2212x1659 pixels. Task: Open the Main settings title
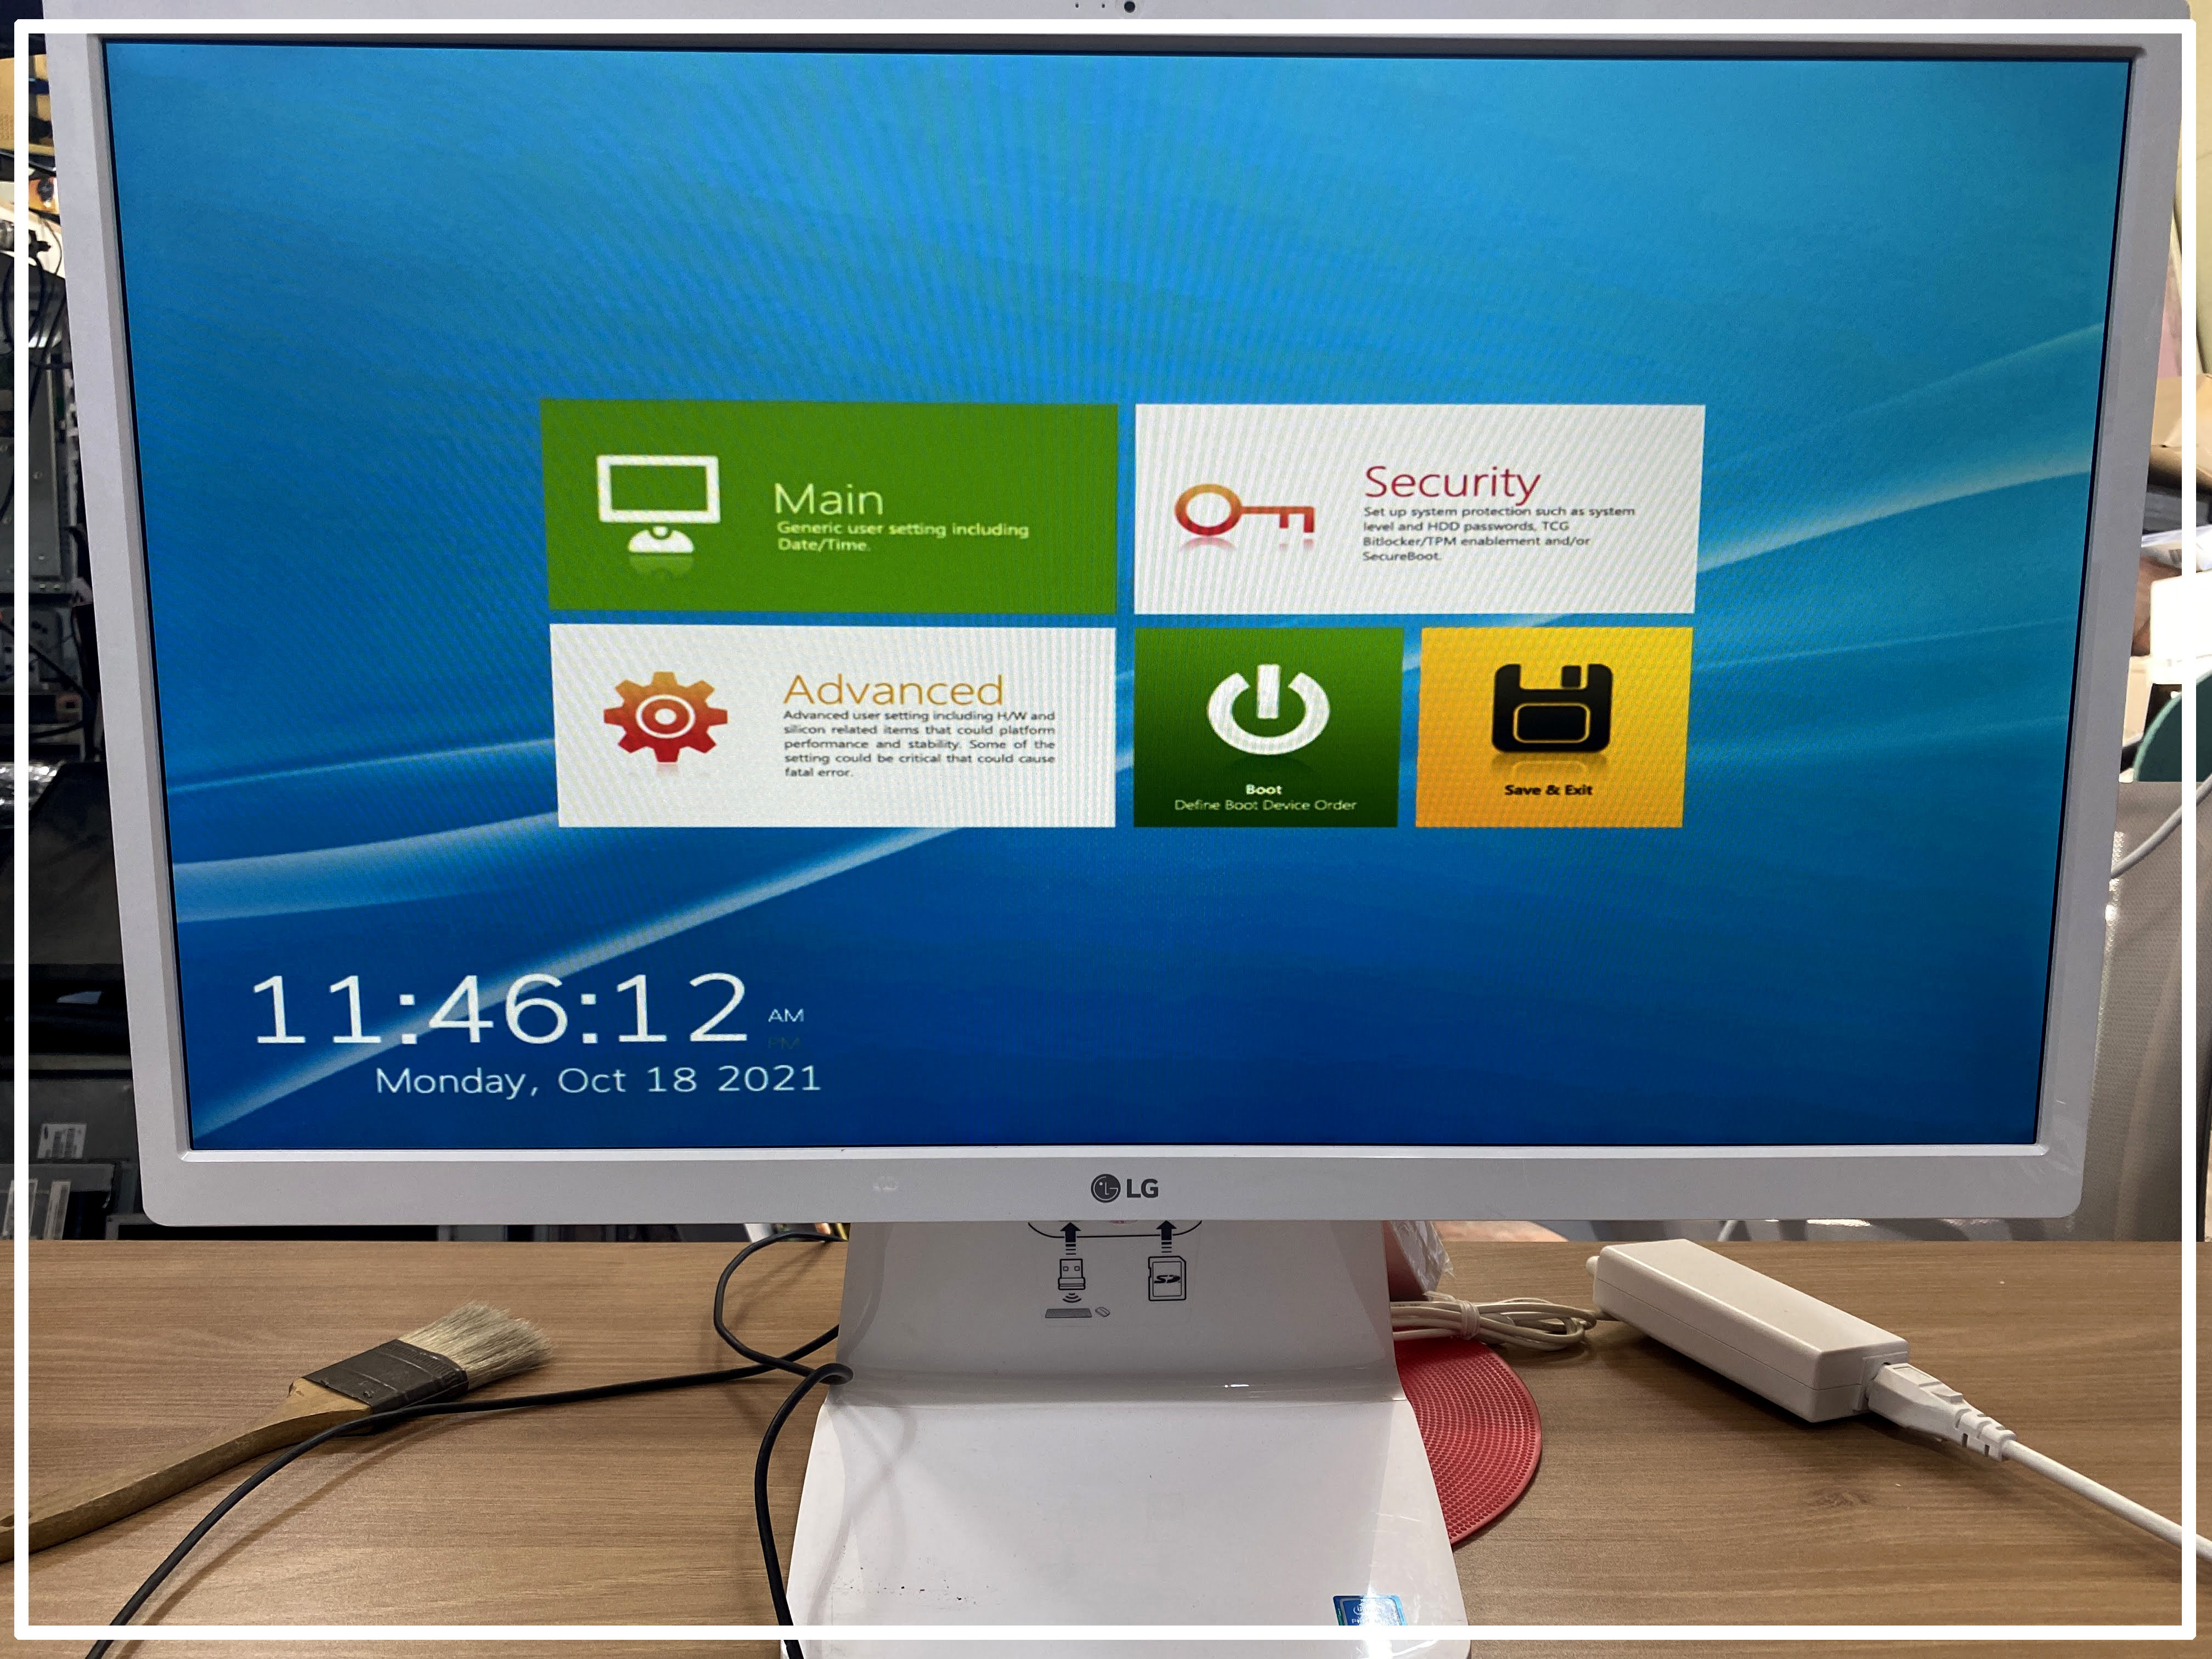coord(828,499)
